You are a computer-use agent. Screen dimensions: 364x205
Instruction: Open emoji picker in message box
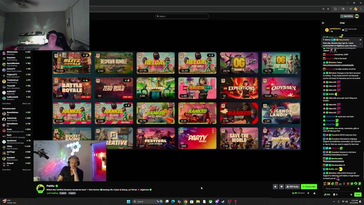pos(358,188)
